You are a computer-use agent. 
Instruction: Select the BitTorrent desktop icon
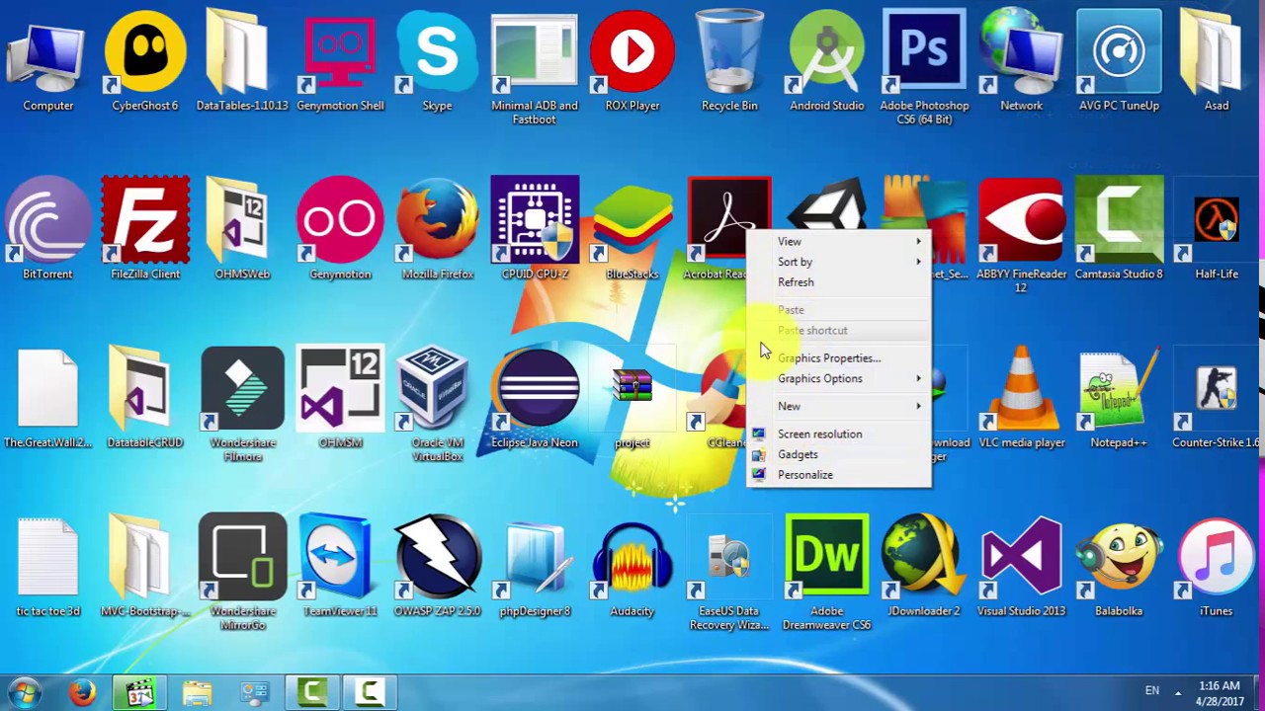click(x=47, y=219)
